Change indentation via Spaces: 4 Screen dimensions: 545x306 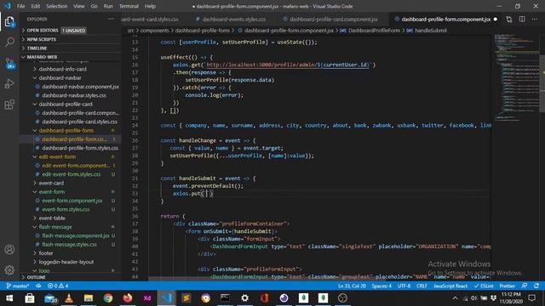(381, 286)
